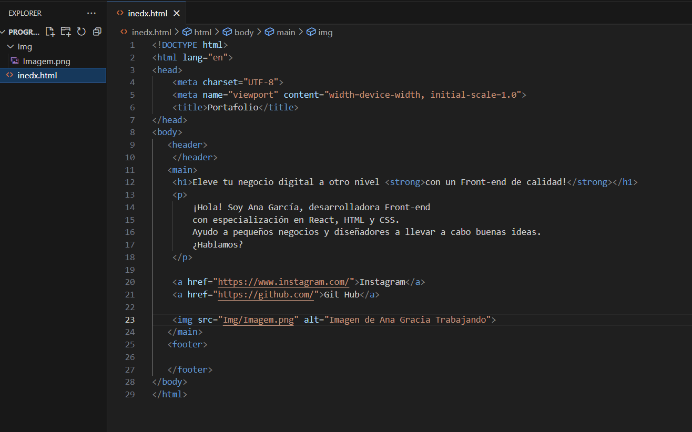692x432 pixels.
Task: Click line number 23 in the gutter
Action: [x=130, y=320]
